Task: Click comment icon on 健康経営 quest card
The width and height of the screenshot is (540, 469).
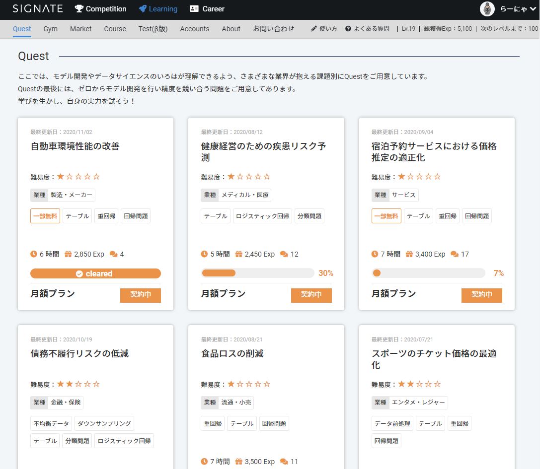Action: tap(284, 254)
